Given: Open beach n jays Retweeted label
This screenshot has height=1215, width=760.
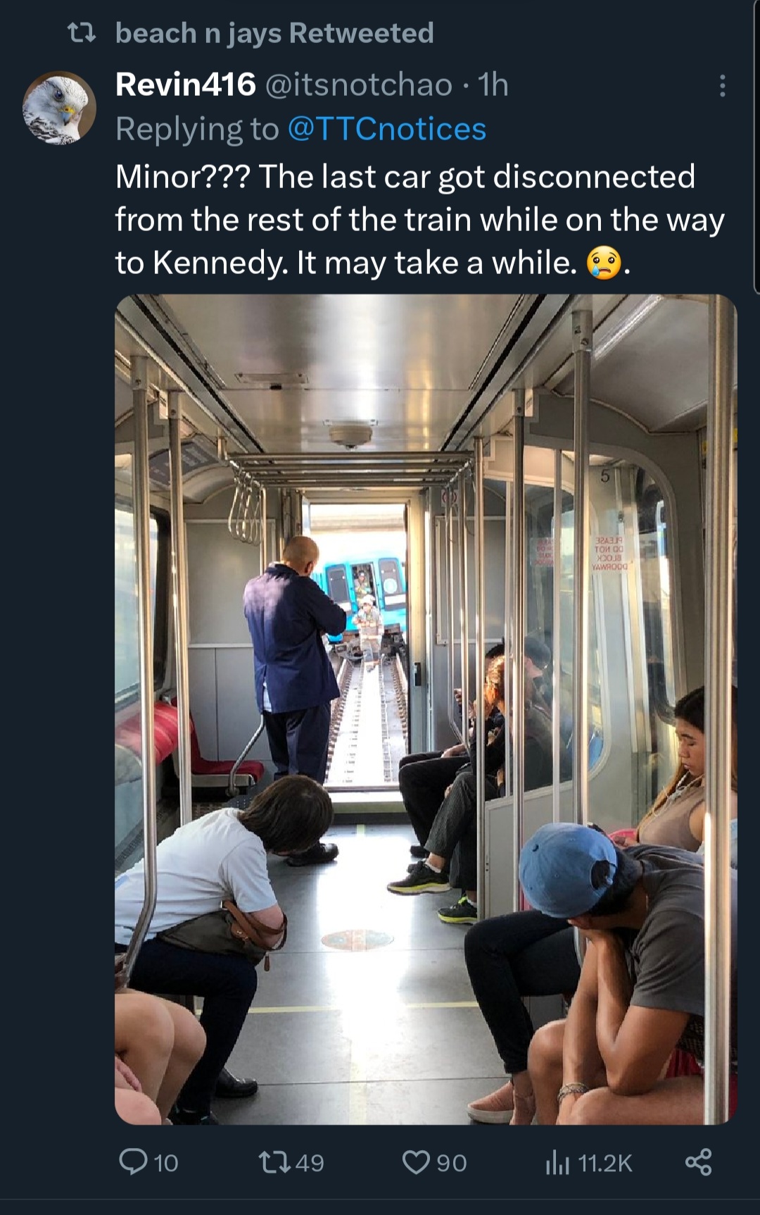Looking at the screenshot, I should pyautogui.click(x=274, y=33).
